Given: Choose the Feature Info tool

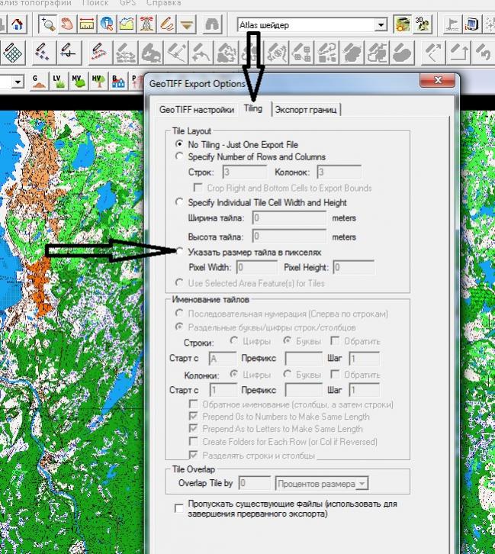Looking at the screenshot, I should click(x=107, y=25).
